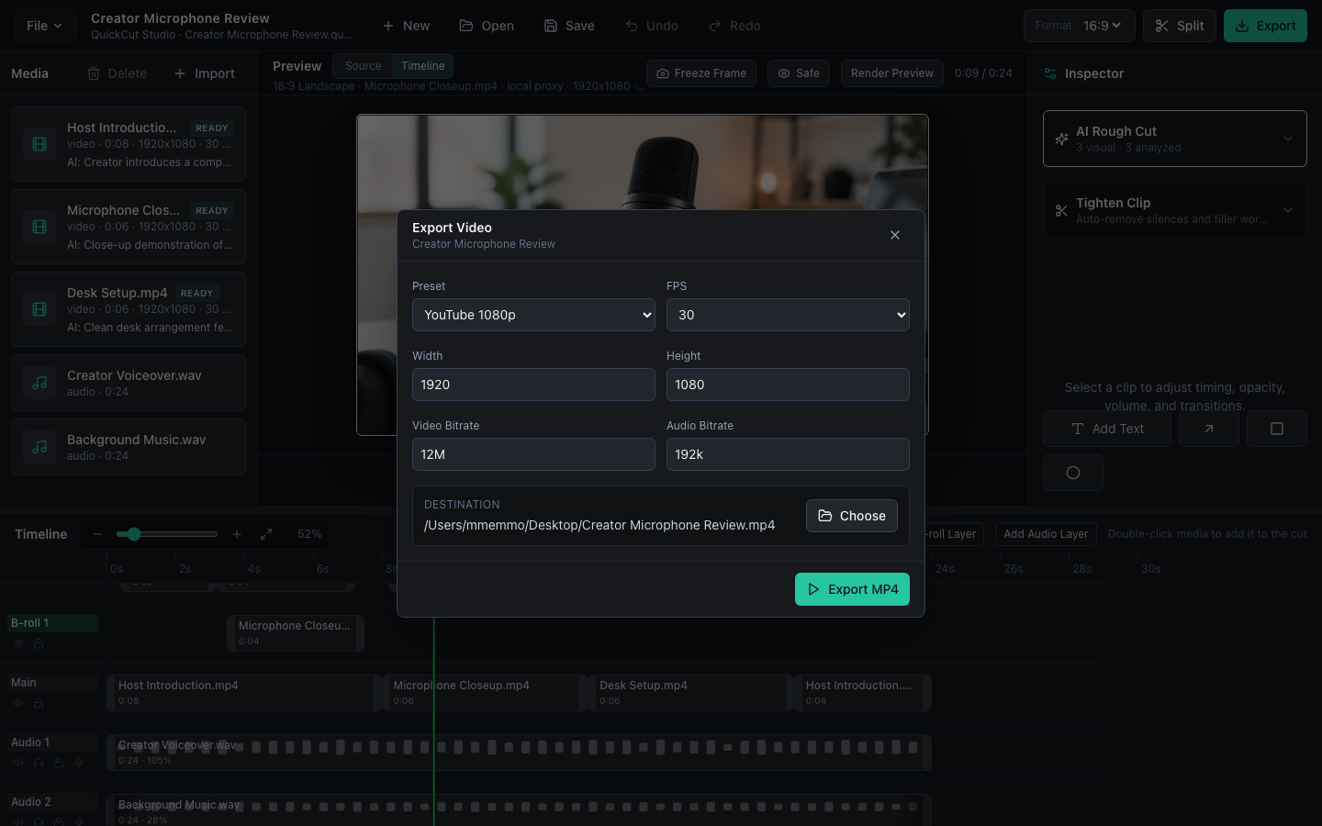This screenshot has height=826, width=1322.
Task: Click Import in the Media panel
Action: coord(205,73)
